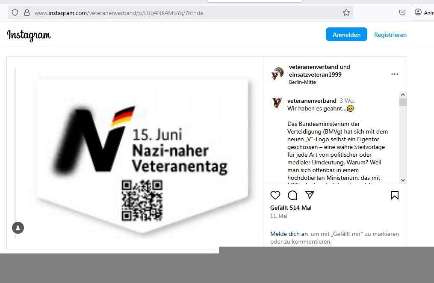The width and height of the screenshot is (434, 283).
Task: Save the post with the bookmark icon
Action: click(394, 195)
